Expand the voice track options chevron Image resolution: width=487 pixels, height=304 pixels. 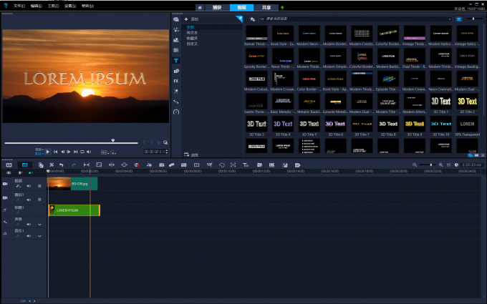39,225
